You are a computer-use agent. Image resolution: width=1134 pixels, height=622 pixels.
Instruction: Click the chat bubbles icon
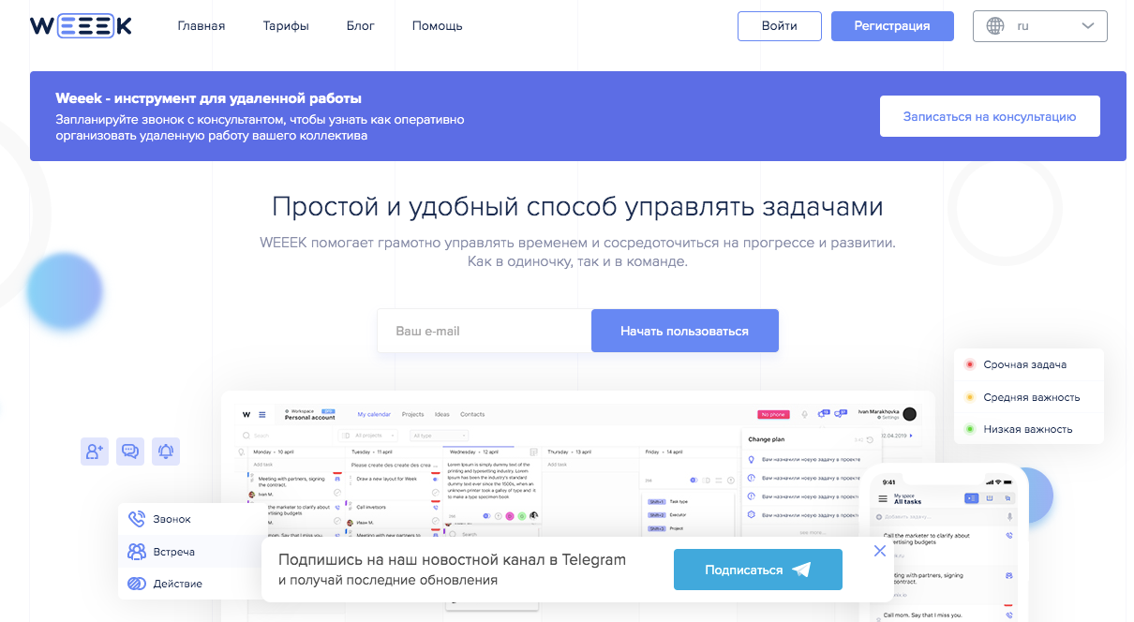coord(130,452)
